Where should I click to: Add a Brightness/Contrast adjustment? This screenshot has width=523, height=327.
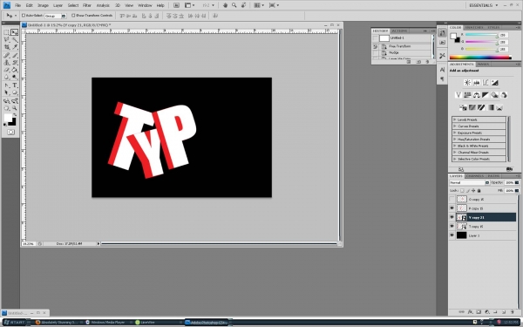[467, 83]
